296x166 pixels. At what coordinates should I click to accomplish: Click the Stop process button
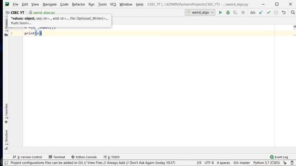(243, 12)
